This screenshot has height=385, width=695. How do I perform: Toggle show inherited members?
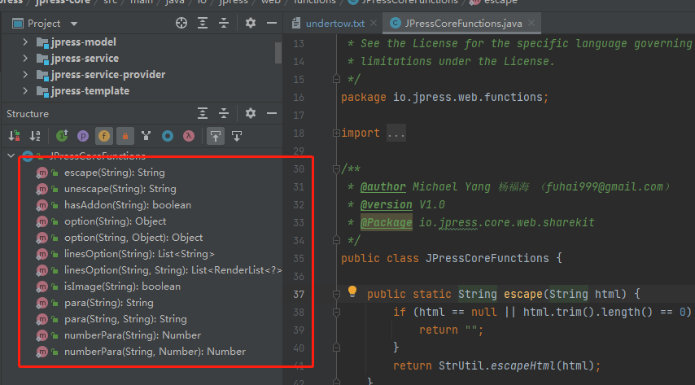[x=62, y=136]
